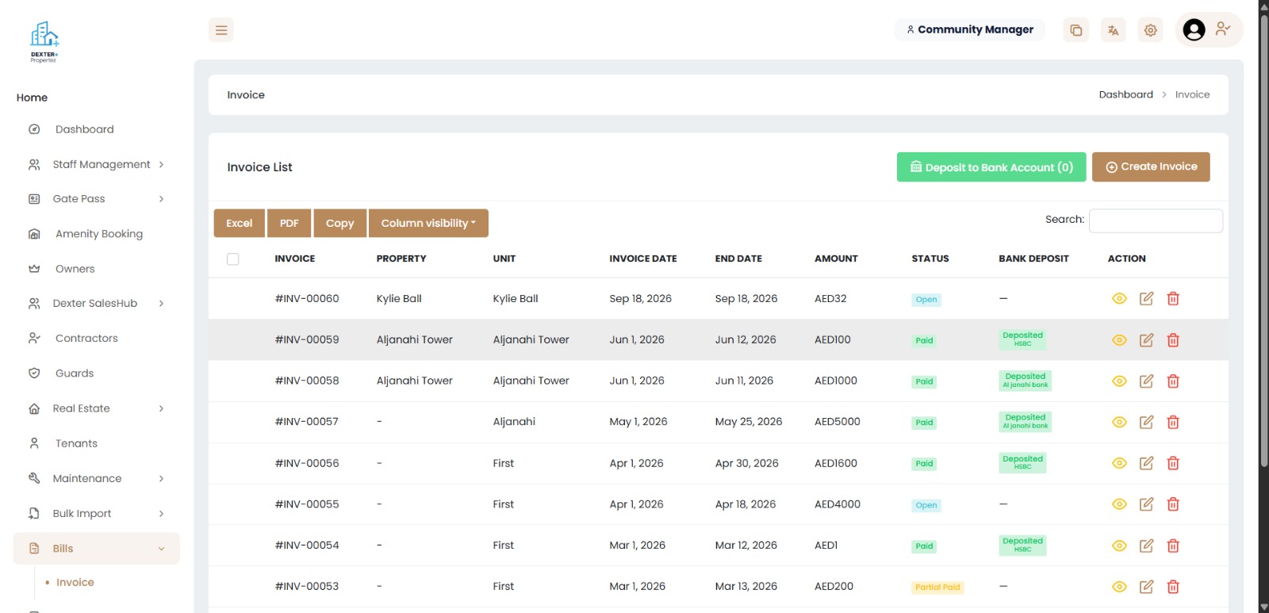Delete invoice #INV-00060
Image resolution: width=1269 pixels, height=613 pixels.
[x=1173, y=299]
